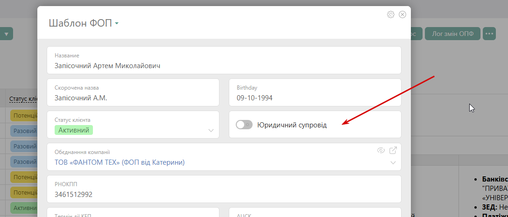Viewport: 508px width, 217px height.
Task: Select the Активний status tag
Action: (x=74, y=130)
